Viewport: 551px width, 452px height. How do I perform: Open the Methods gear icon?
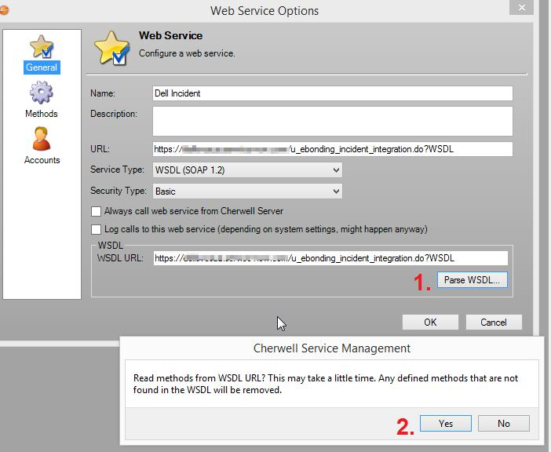42,93
